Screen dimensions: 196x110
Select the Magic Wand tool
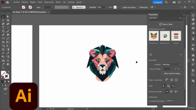[x=3, y=20]
